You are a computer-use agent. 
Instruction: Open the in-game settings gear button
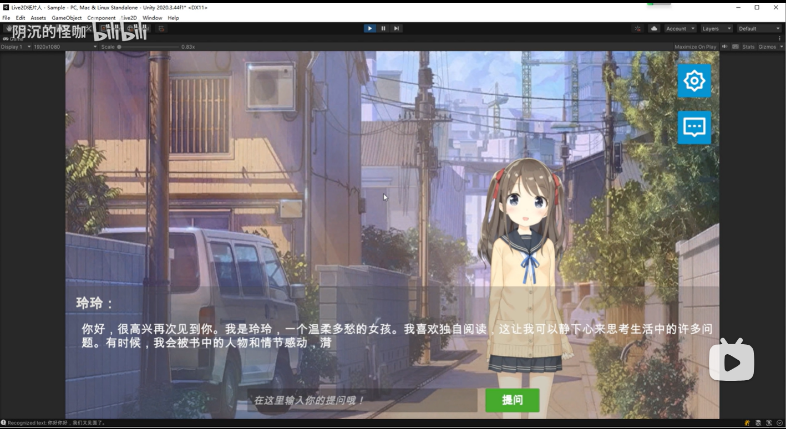(694, 81)
